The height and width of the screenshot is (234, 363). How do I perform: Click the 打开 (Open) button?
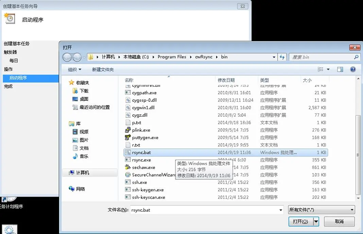[300, 221]
